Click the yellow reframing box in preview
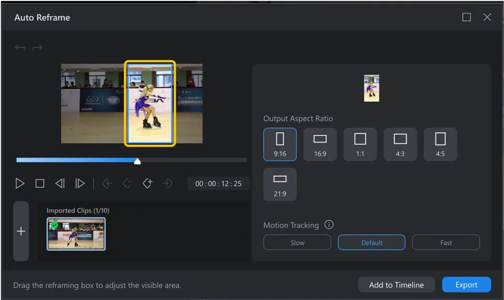504x300 pixels. click(150, 103)
